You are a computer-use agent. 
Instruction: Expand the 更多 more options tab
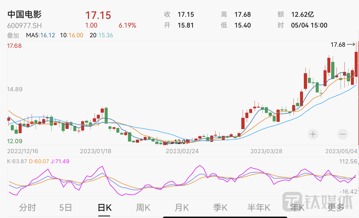tap(336, 207)
